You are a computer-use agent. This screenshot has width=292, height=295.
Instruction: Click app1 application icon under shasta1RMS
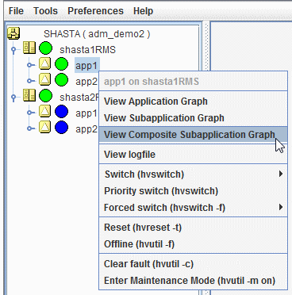point(45,64)
